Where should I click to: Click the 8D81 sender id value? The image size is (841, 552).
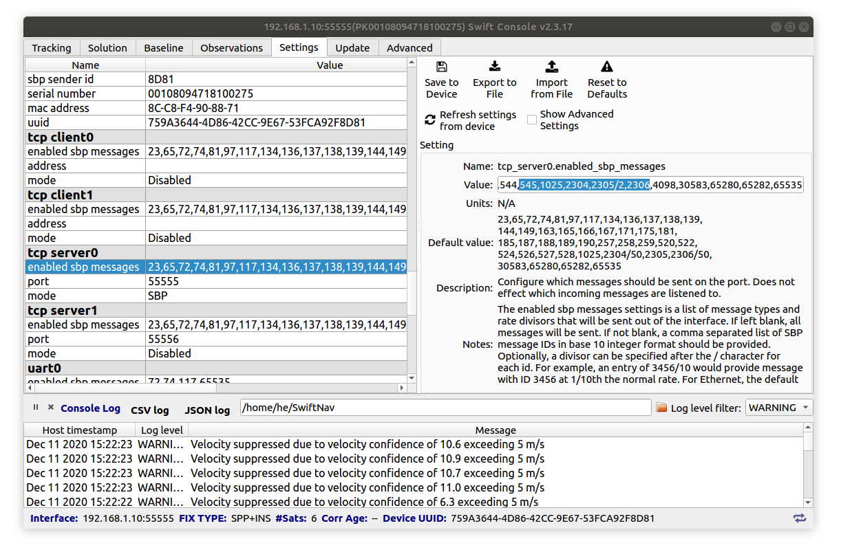tap(160, 79)
